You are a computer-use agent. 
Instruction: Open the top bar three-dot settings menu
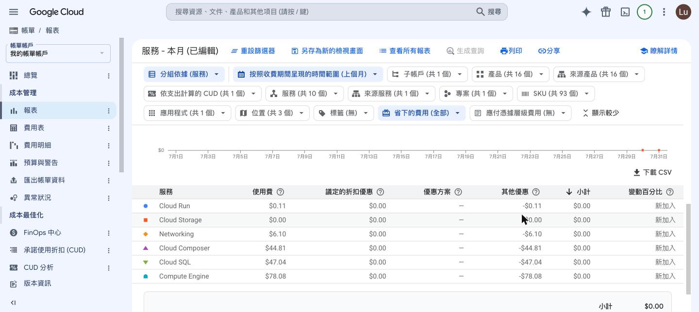click(664, 12)
